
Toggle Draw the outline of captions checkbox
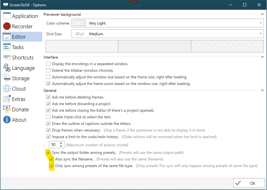pos(48,124)
